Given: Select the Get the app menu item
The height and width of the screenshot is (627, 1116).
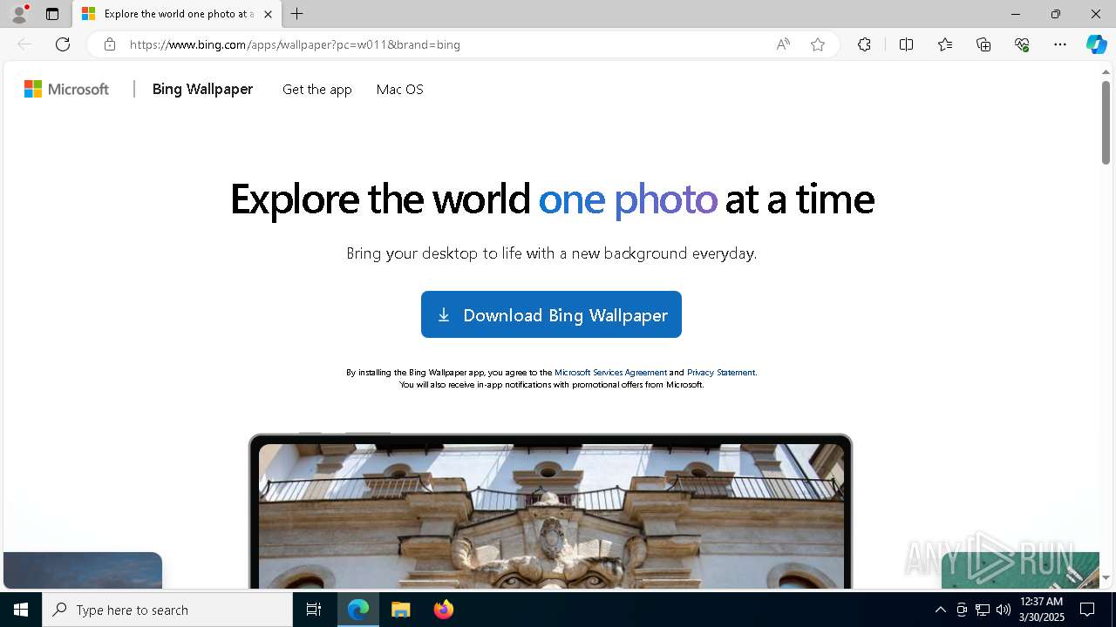Looking at the screenshot, I should [x=317, y=90].
